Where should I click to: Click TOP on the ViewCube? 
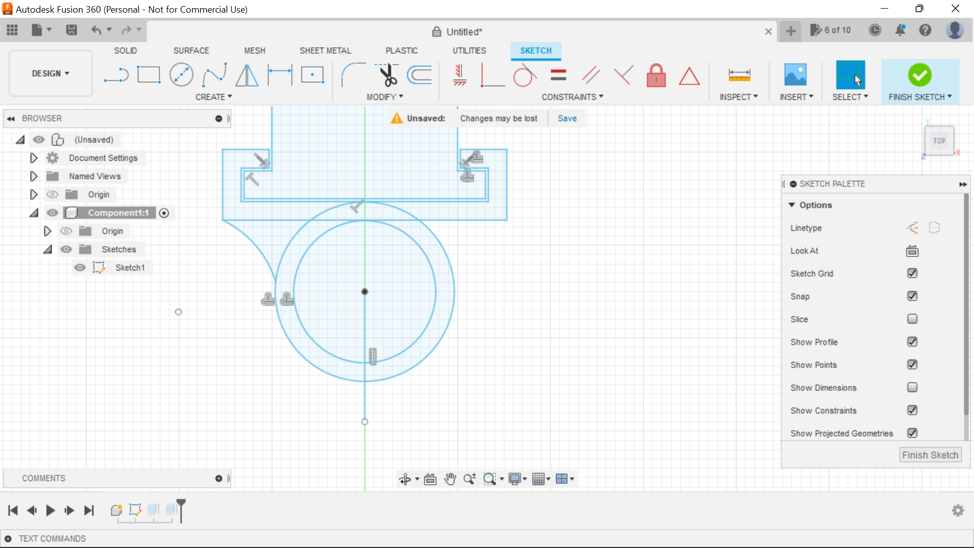click(x=939, y=141)
